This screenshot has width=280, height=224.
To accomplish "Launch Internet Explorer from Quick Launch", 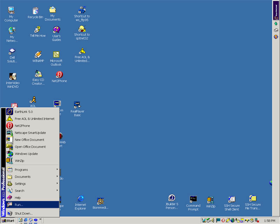I will [26, 220].
